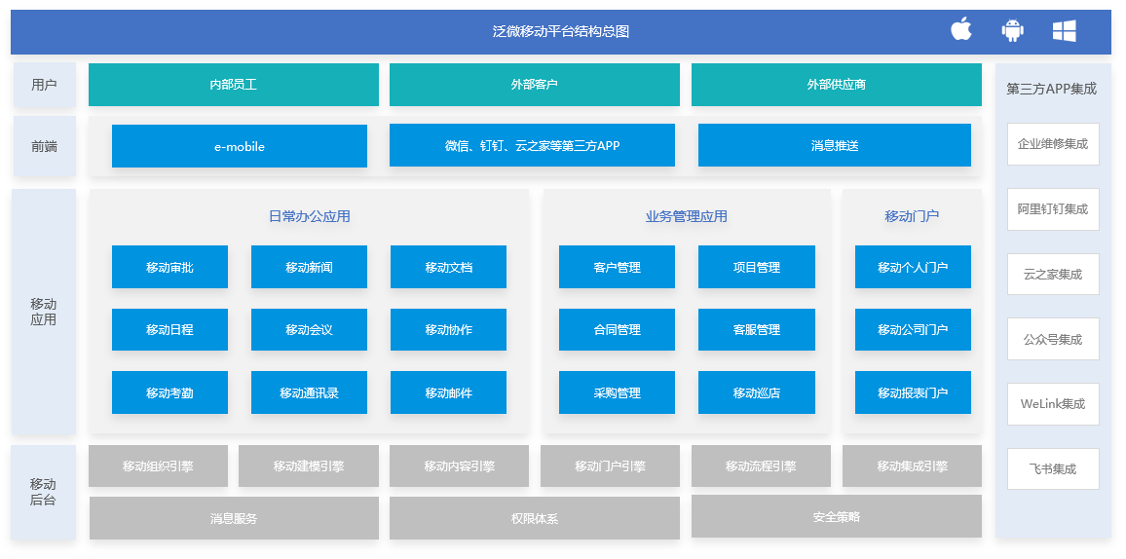Open 移动审批 module
This screenshot has height=559, width=1126.
click(169, 267)
